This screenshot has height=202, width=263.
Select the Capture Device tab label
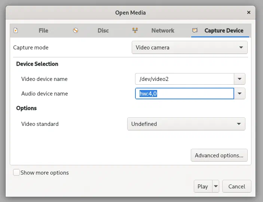pyautogui.click(x=224, y=31)
